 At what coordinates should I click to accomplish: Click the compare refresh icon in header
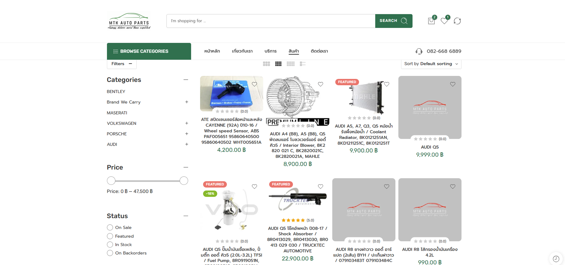click(457, 21)
